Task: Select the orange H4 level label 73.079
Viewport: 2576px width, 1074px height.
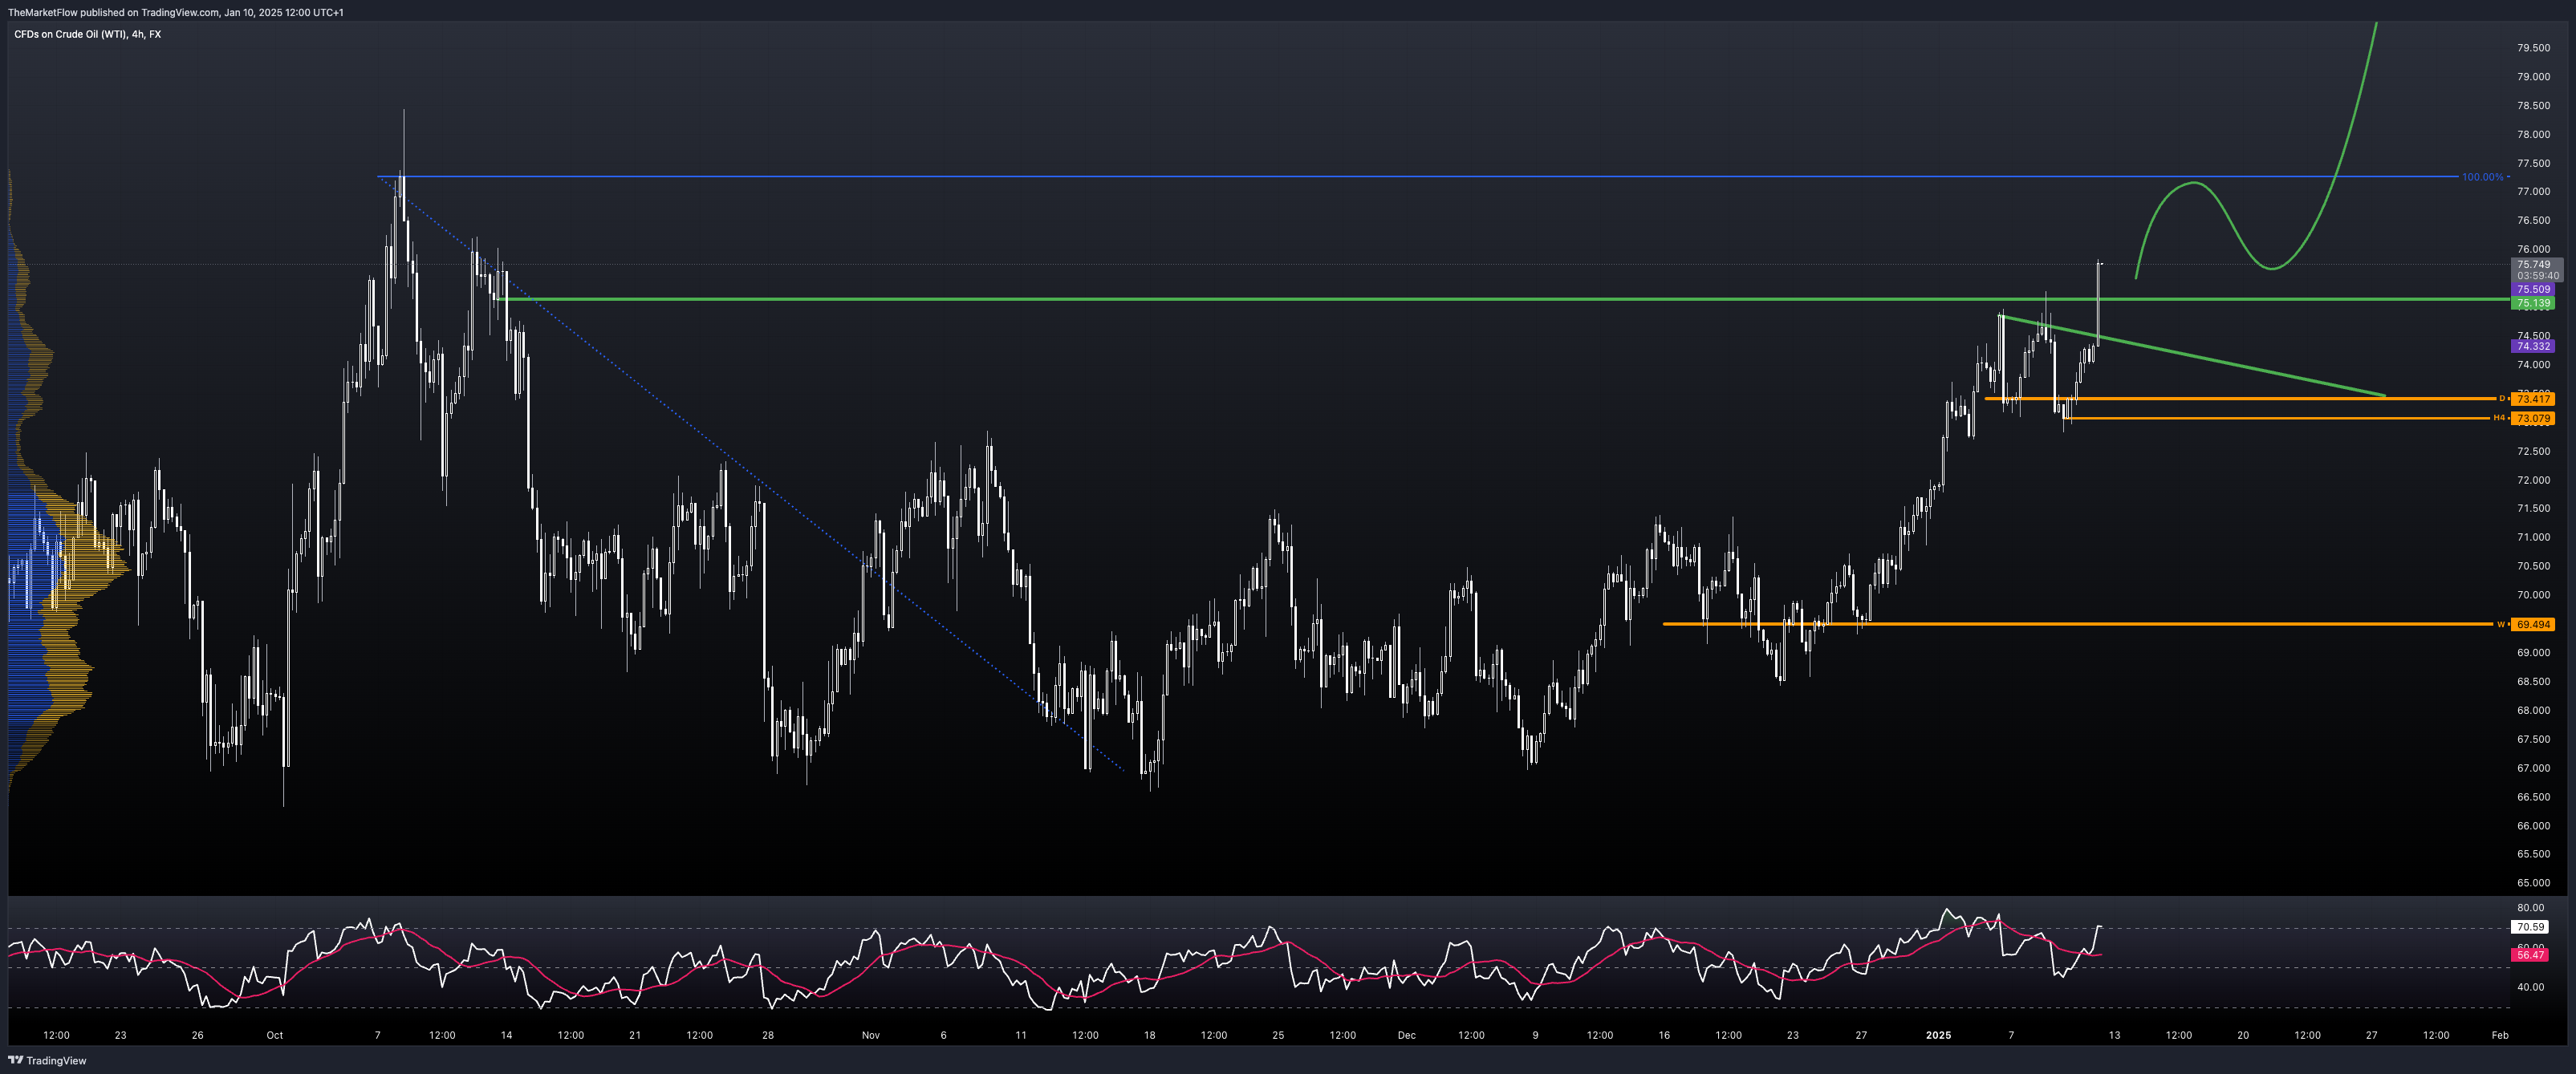Action: [x=2533, y=419]
